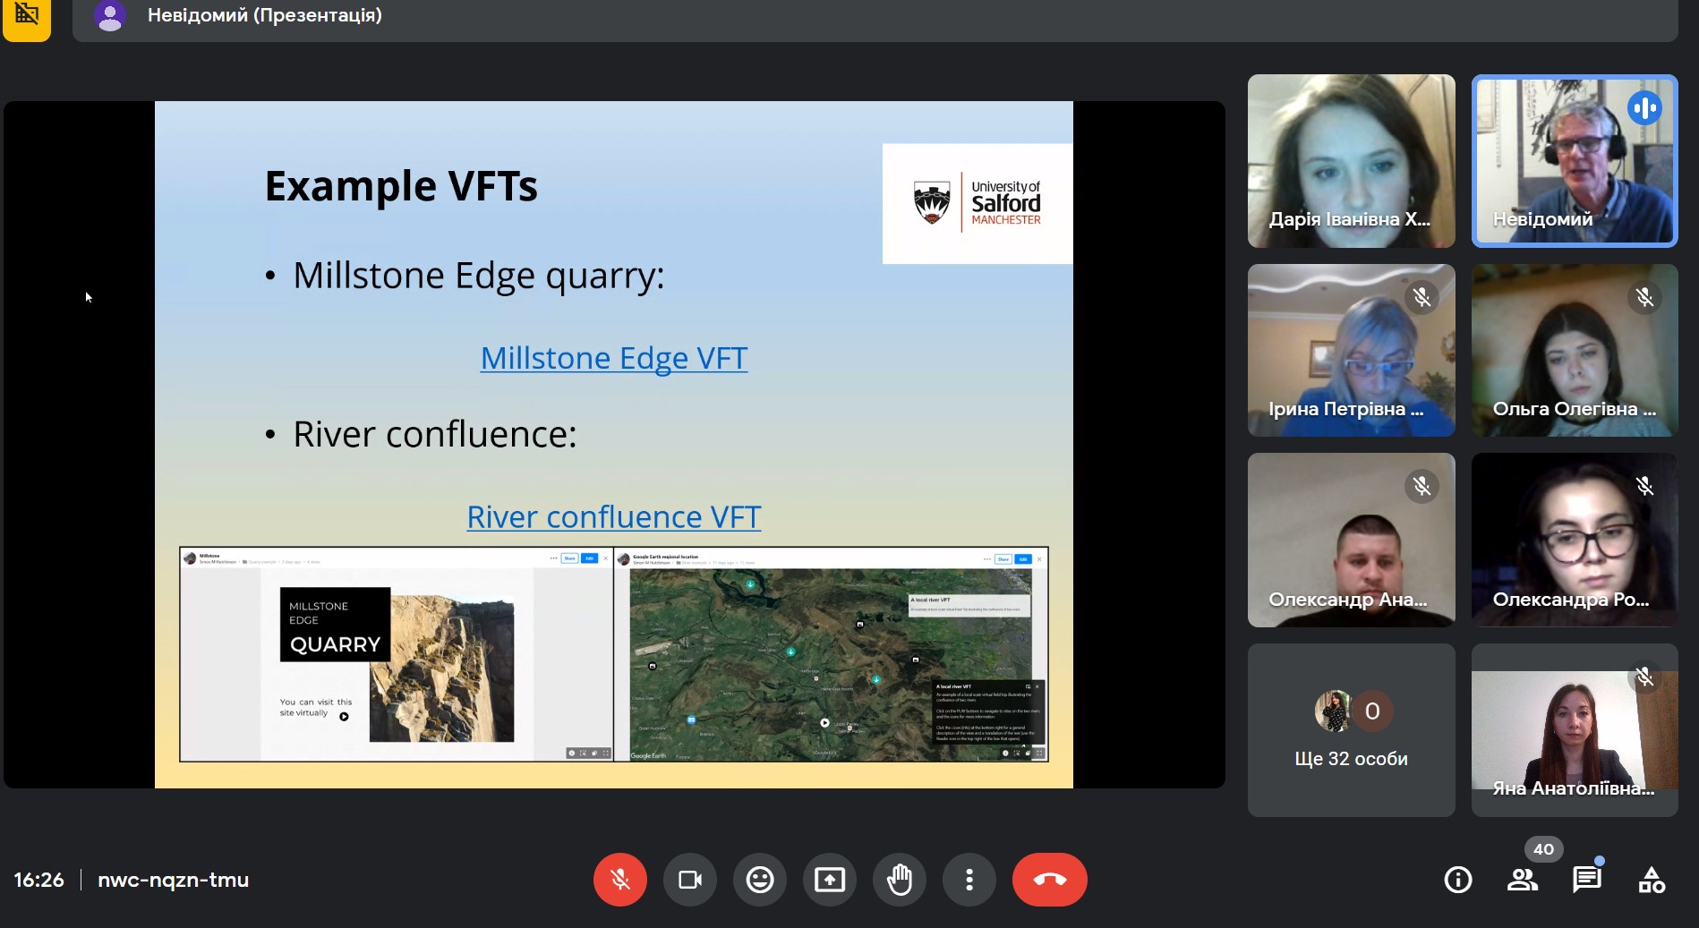The height and width of the screenshot is (928, 1699).
Task: Select Олександра Ро... video tile
Action: pyautogui.click(x=1575, y=540)
